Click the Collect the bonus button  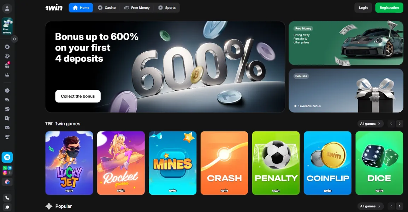click(x=78, y=96)
